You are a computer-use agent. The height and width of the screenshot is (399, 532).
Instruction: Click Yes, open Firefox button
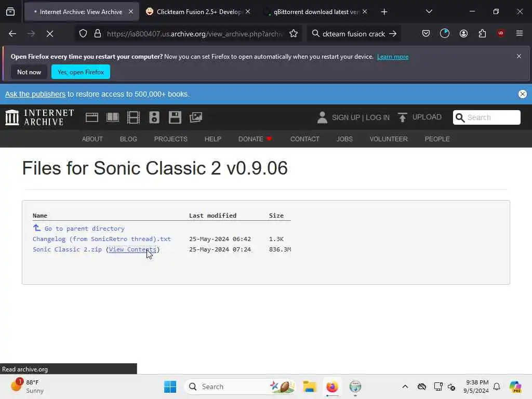(81, 72)
